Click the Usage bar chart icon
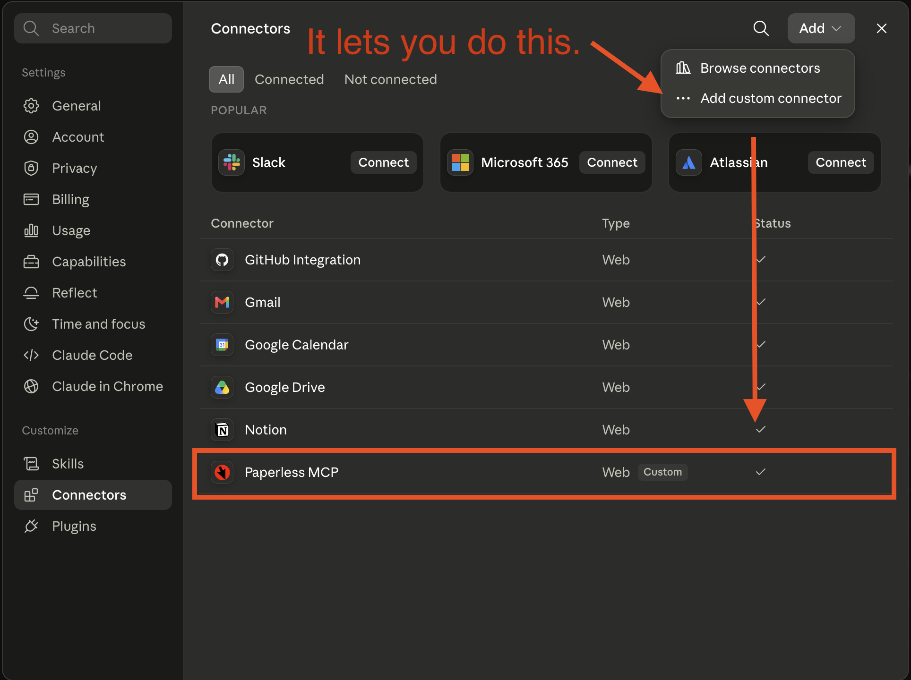Viewport: 911px width, 680px height. click(x=31, y=230)
